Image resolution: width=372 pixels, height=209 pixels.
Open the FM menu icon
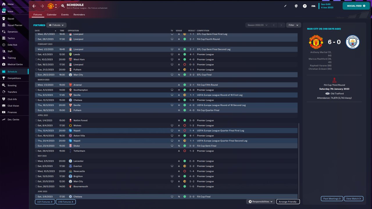pyautogui.click(x=313, y=6)
